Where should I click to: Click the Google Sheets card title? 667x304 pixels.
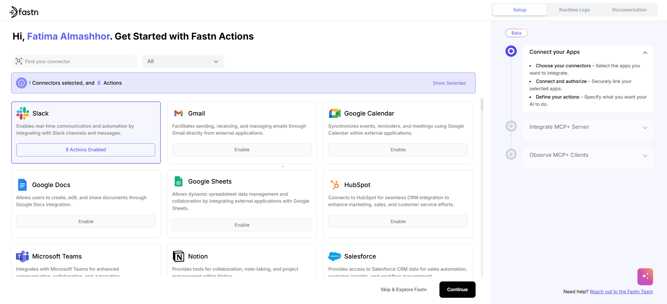(x=210, y=181)
